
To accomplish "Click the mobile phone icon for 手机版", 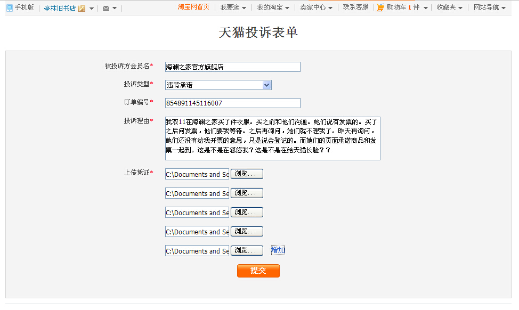I will pos(9,8).
